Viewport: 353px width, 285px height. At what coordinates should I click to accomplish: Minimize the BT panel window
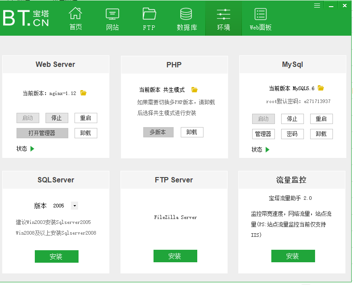[x=331, y=6]
